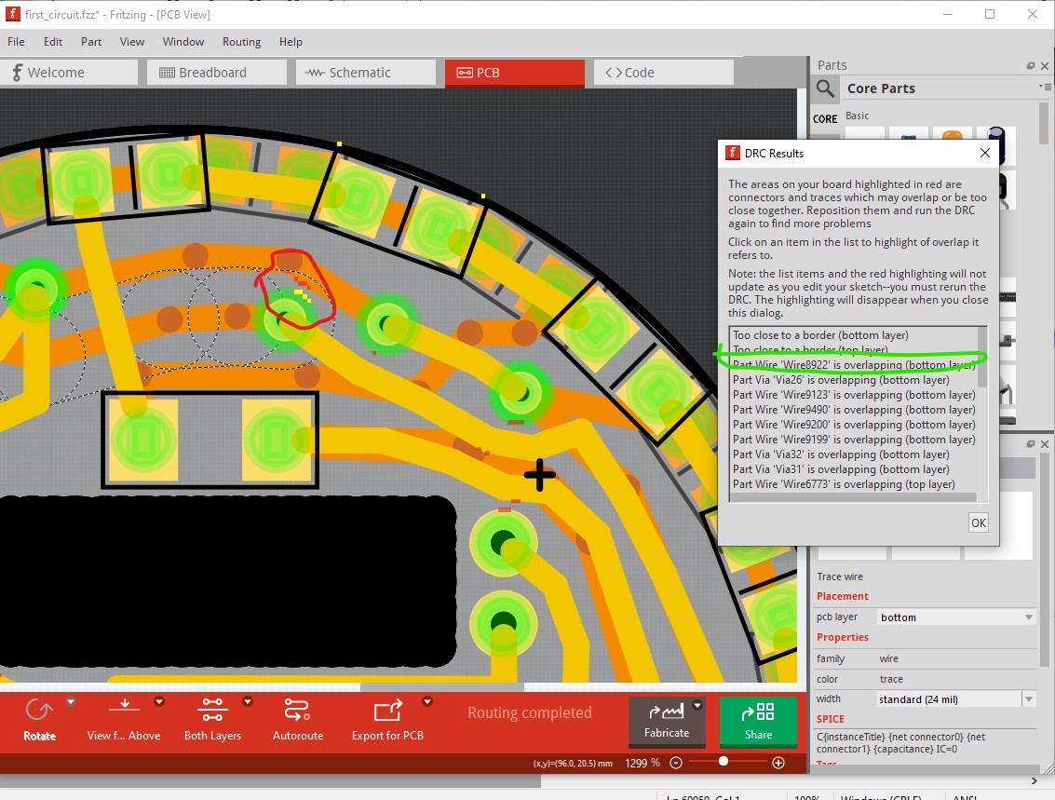Image resolution: width=1055 pixels, height=800 pixels.
Task: Click the View from Above icon
Action: point(125,705)
